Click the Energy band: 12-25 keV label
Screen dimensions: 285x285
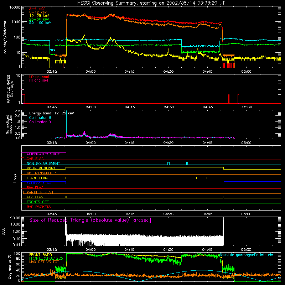coord(52,113)
